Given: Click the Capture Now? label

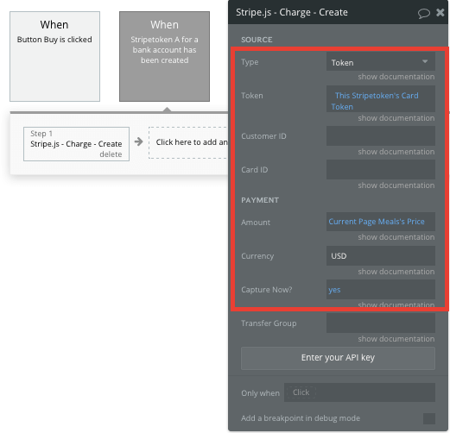Looking at the screenshot, I should 267,290.
